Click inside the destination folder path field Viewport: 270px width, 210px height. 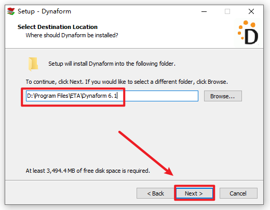(112, 96)
